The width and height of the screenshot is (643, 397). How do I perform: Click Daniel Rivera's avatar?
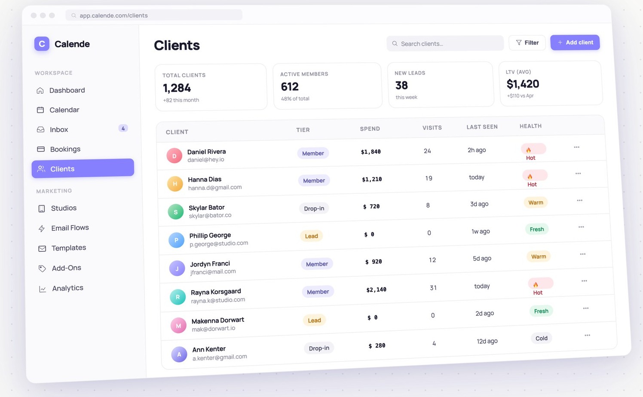pos(174,156)
